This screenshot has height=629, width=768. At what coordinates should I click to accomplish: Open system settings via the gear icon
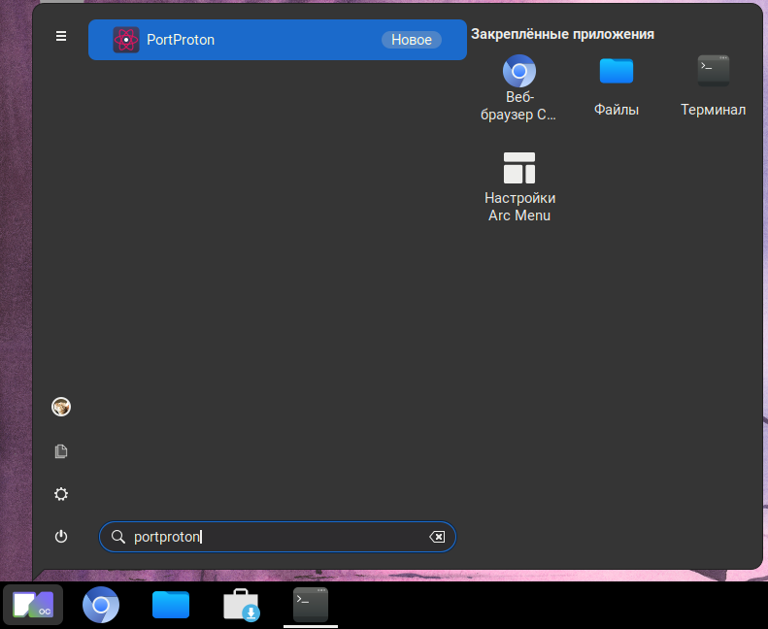click(61, 494)
